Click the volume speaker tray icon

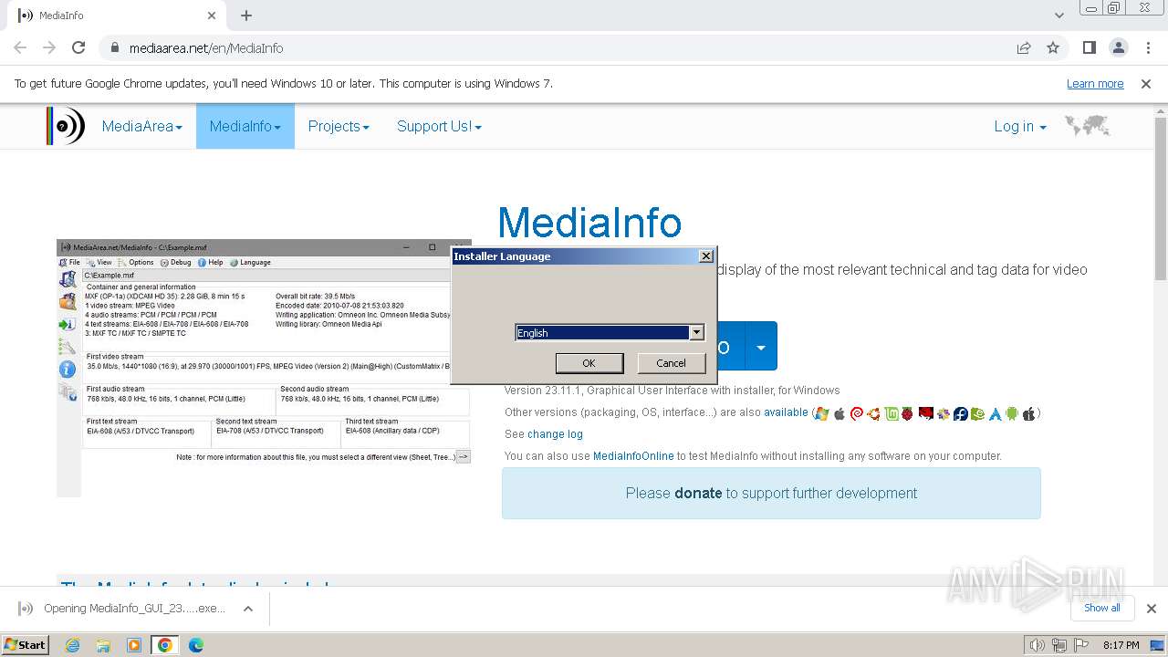coord(1038,645)
